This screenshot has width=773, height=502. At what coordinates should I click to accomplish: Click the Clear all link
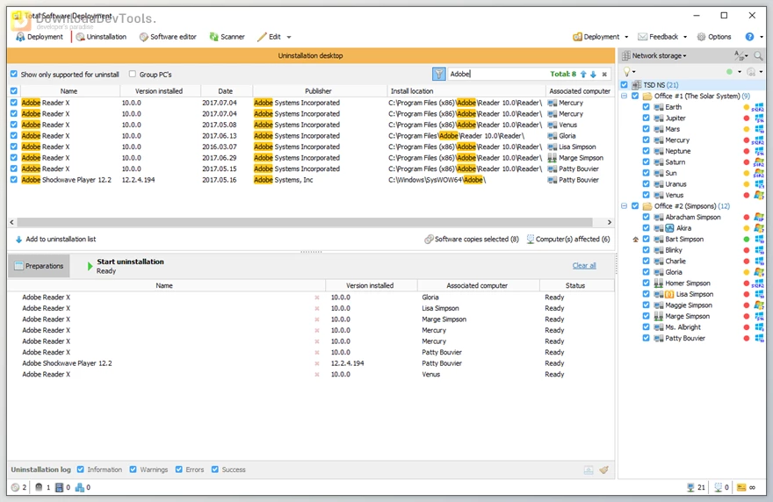pos(584,266)
